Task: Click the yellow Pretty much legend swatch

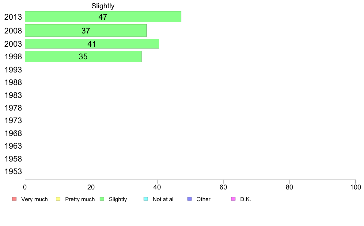Action: coord(58,199)
